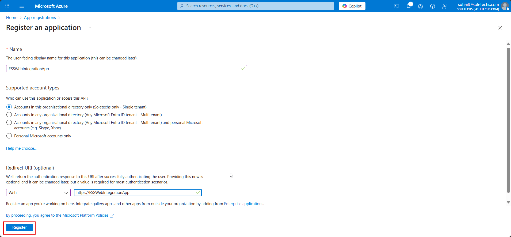The height and width of the screenshot is (237, 511).
Task: Select Personal Microsoft accounts only
Action: (9, 136)
